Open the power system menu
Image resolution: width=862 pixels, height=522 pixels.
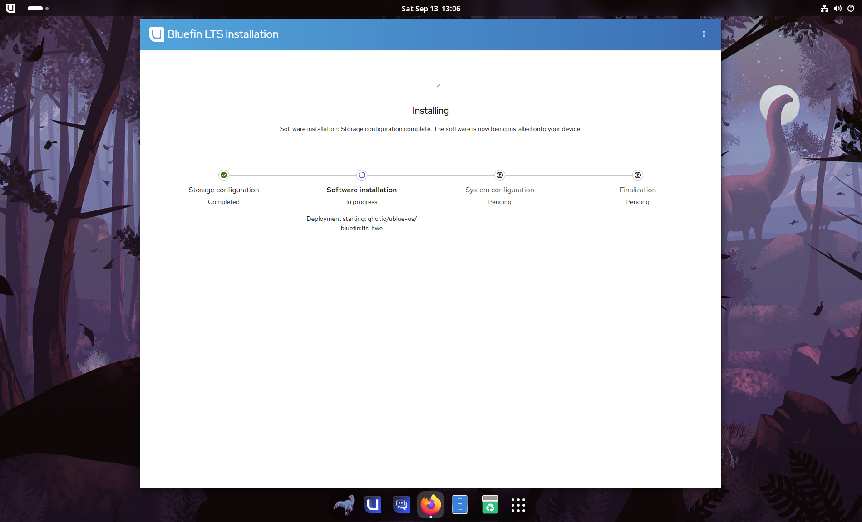tap(851, 9)
